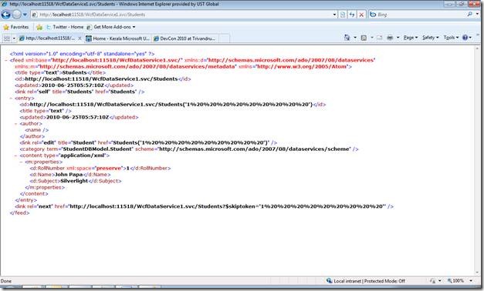Click the John Papa name value
This screenshot has width=484, height=291.
click(69, 175)
